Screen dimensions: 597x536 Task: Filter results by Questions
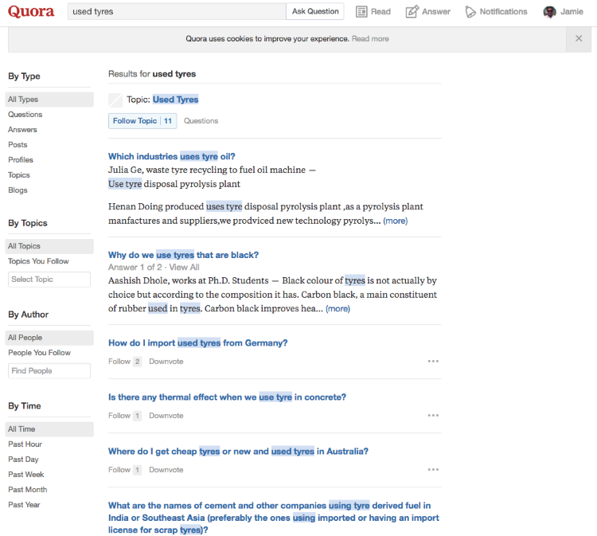25,114
